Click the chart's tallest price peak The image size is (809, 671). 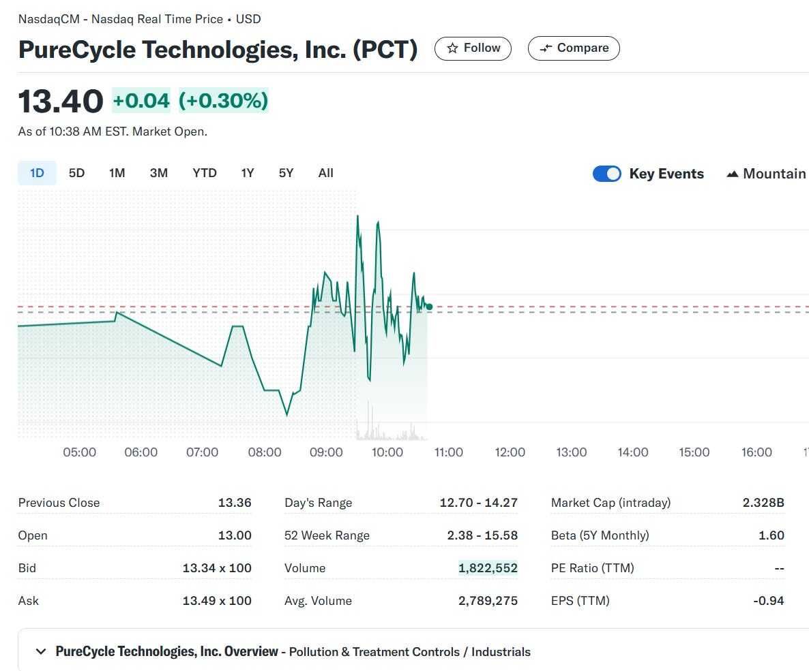[357, 217]
